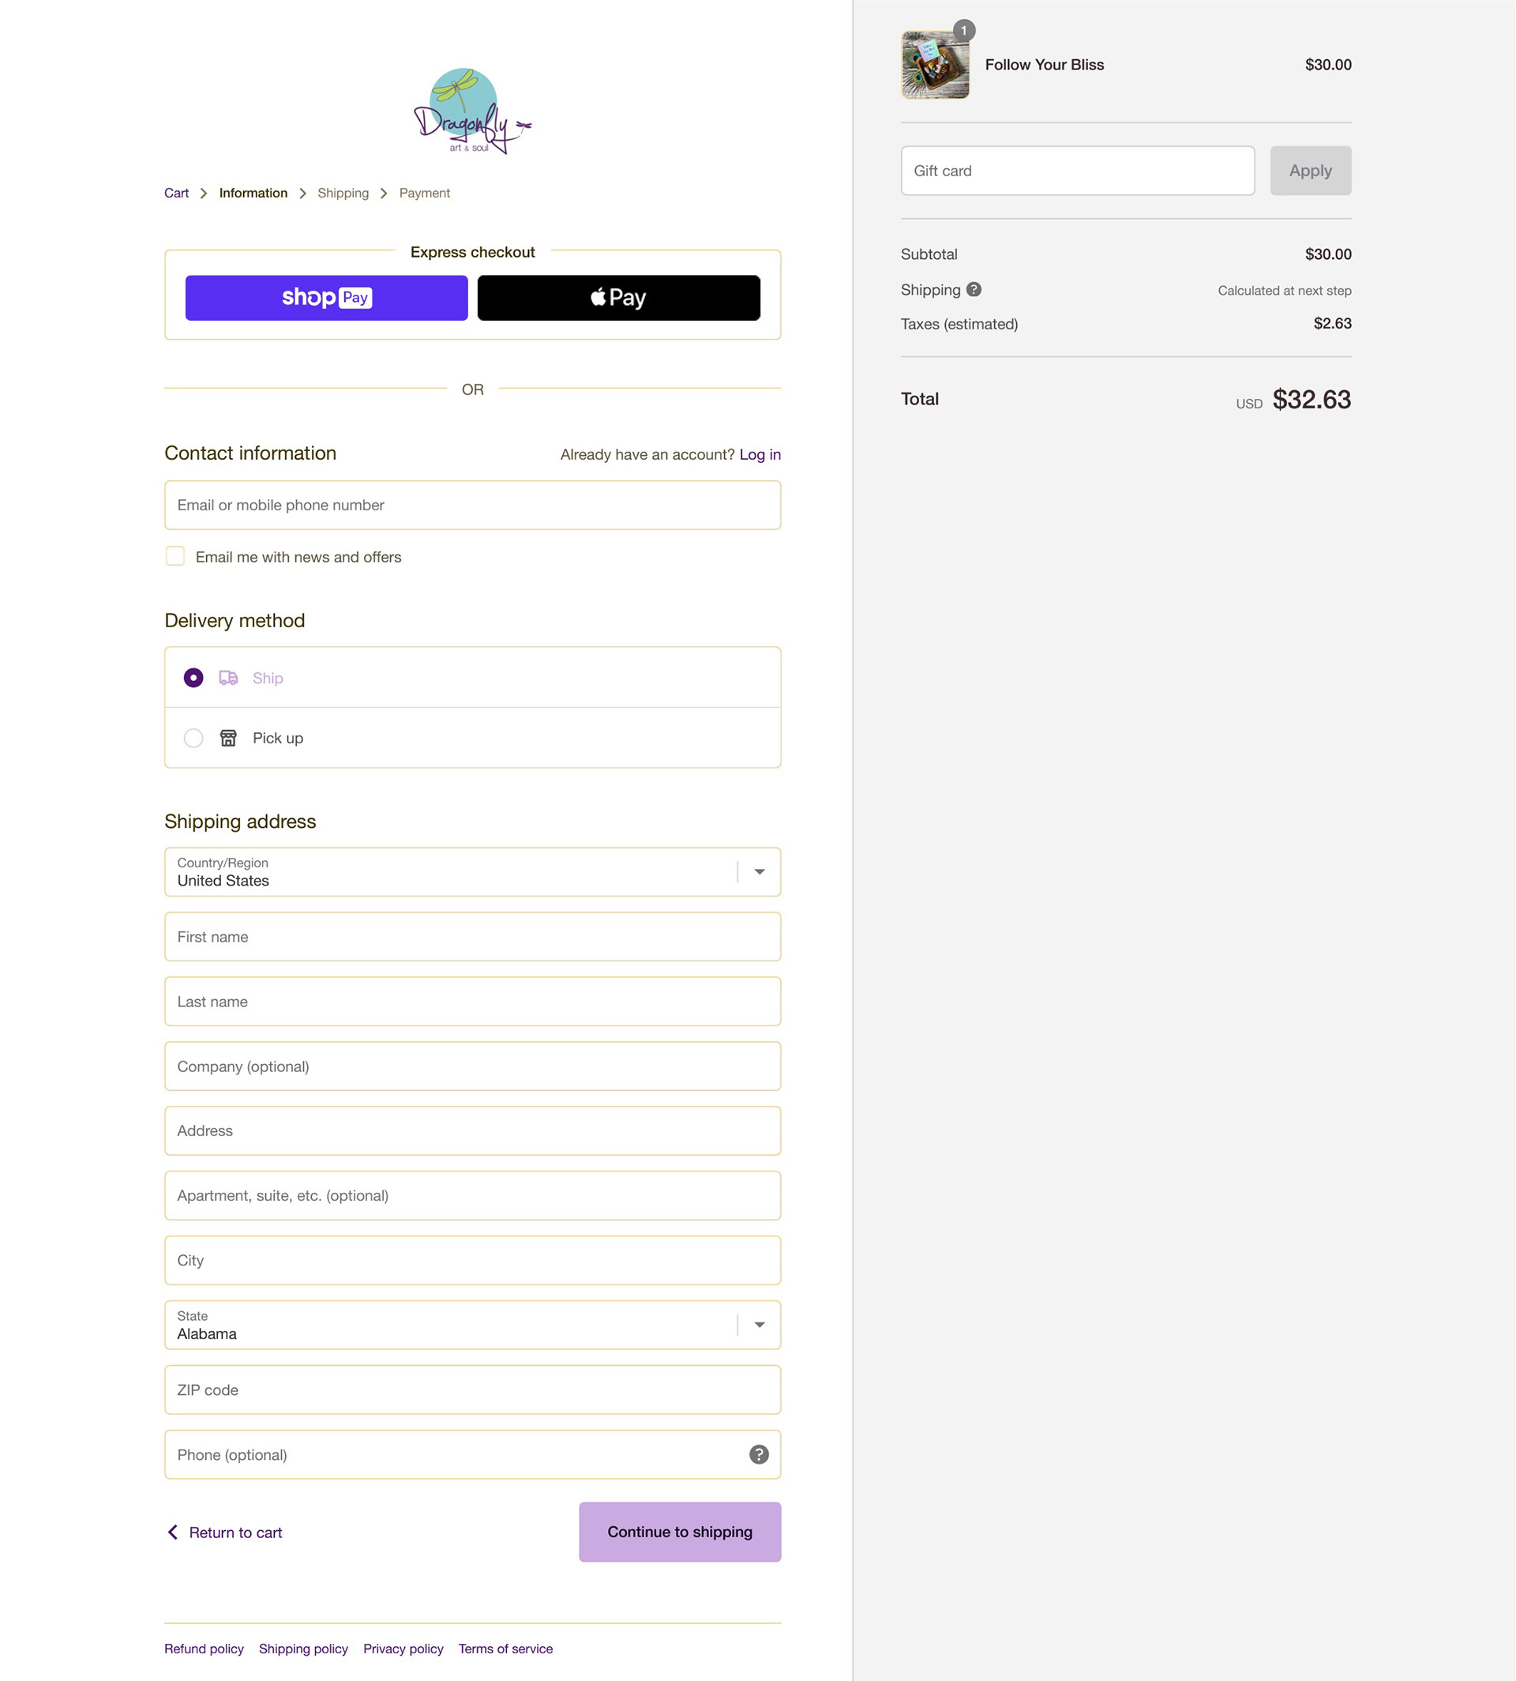This screenshot has width=1516, height=1681.
Task: Enable Email me with news and offers
Action: tap(175, 556)
